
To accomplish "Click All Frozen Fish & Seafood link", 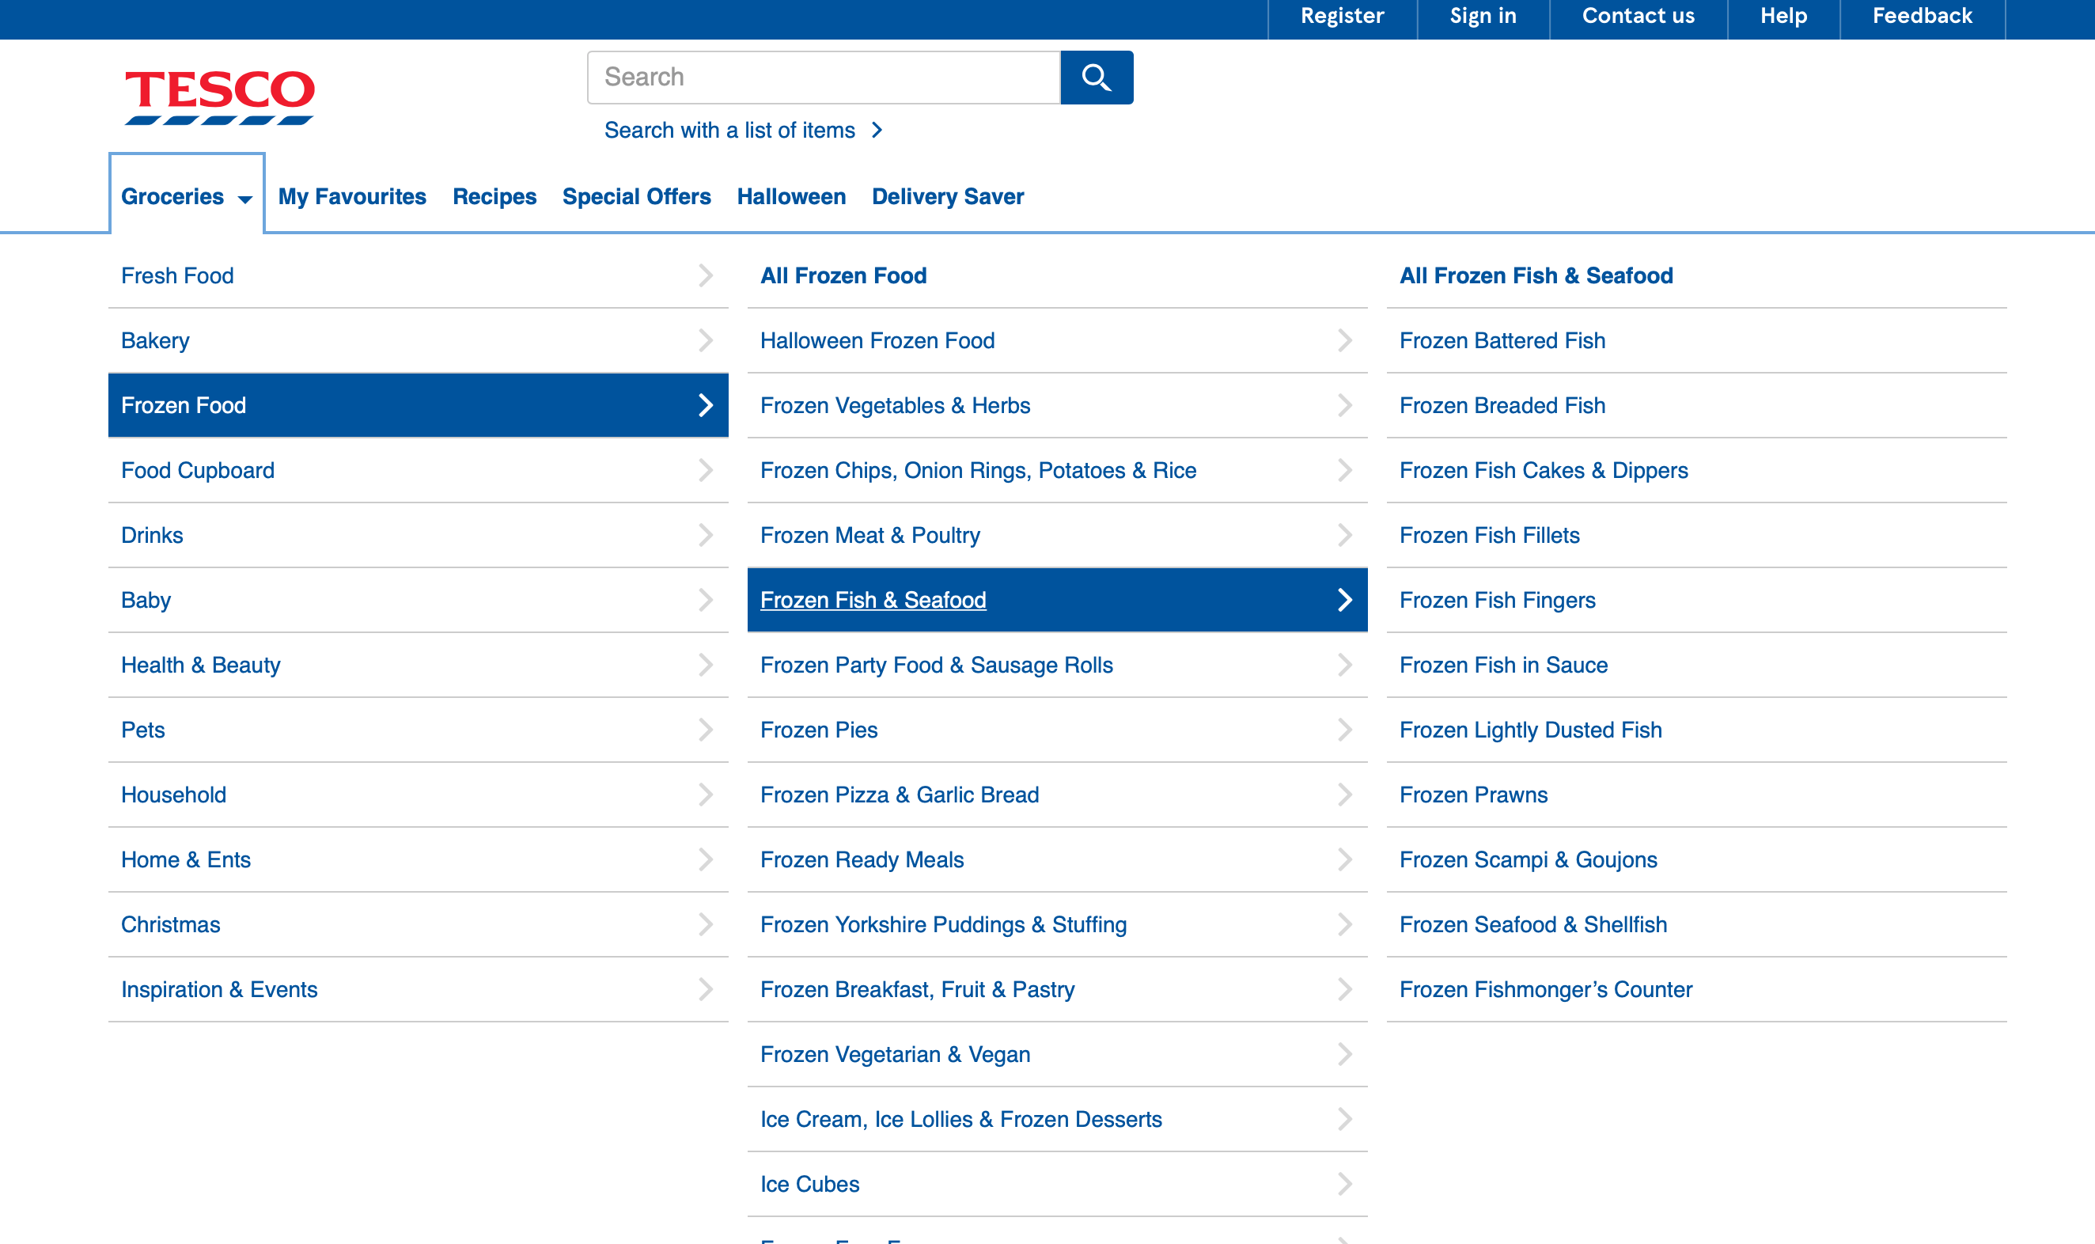I will [x=1536, y=276].
